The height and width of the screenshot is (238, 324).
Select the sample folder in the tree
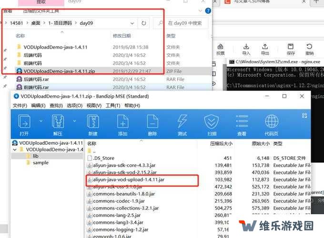tap(40, 163)
